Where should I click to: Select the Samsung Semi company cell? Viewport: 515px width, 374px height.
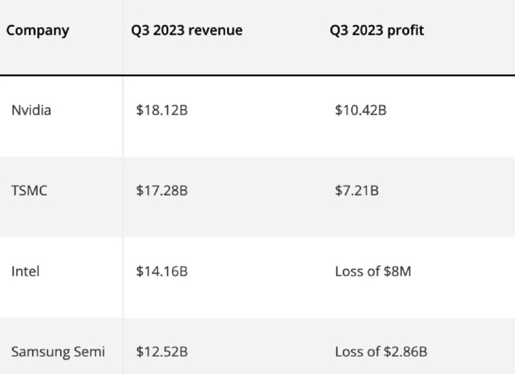click(58, 351)
